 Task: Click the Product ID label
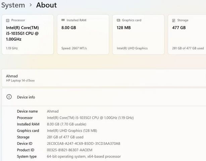click(25, 150)
